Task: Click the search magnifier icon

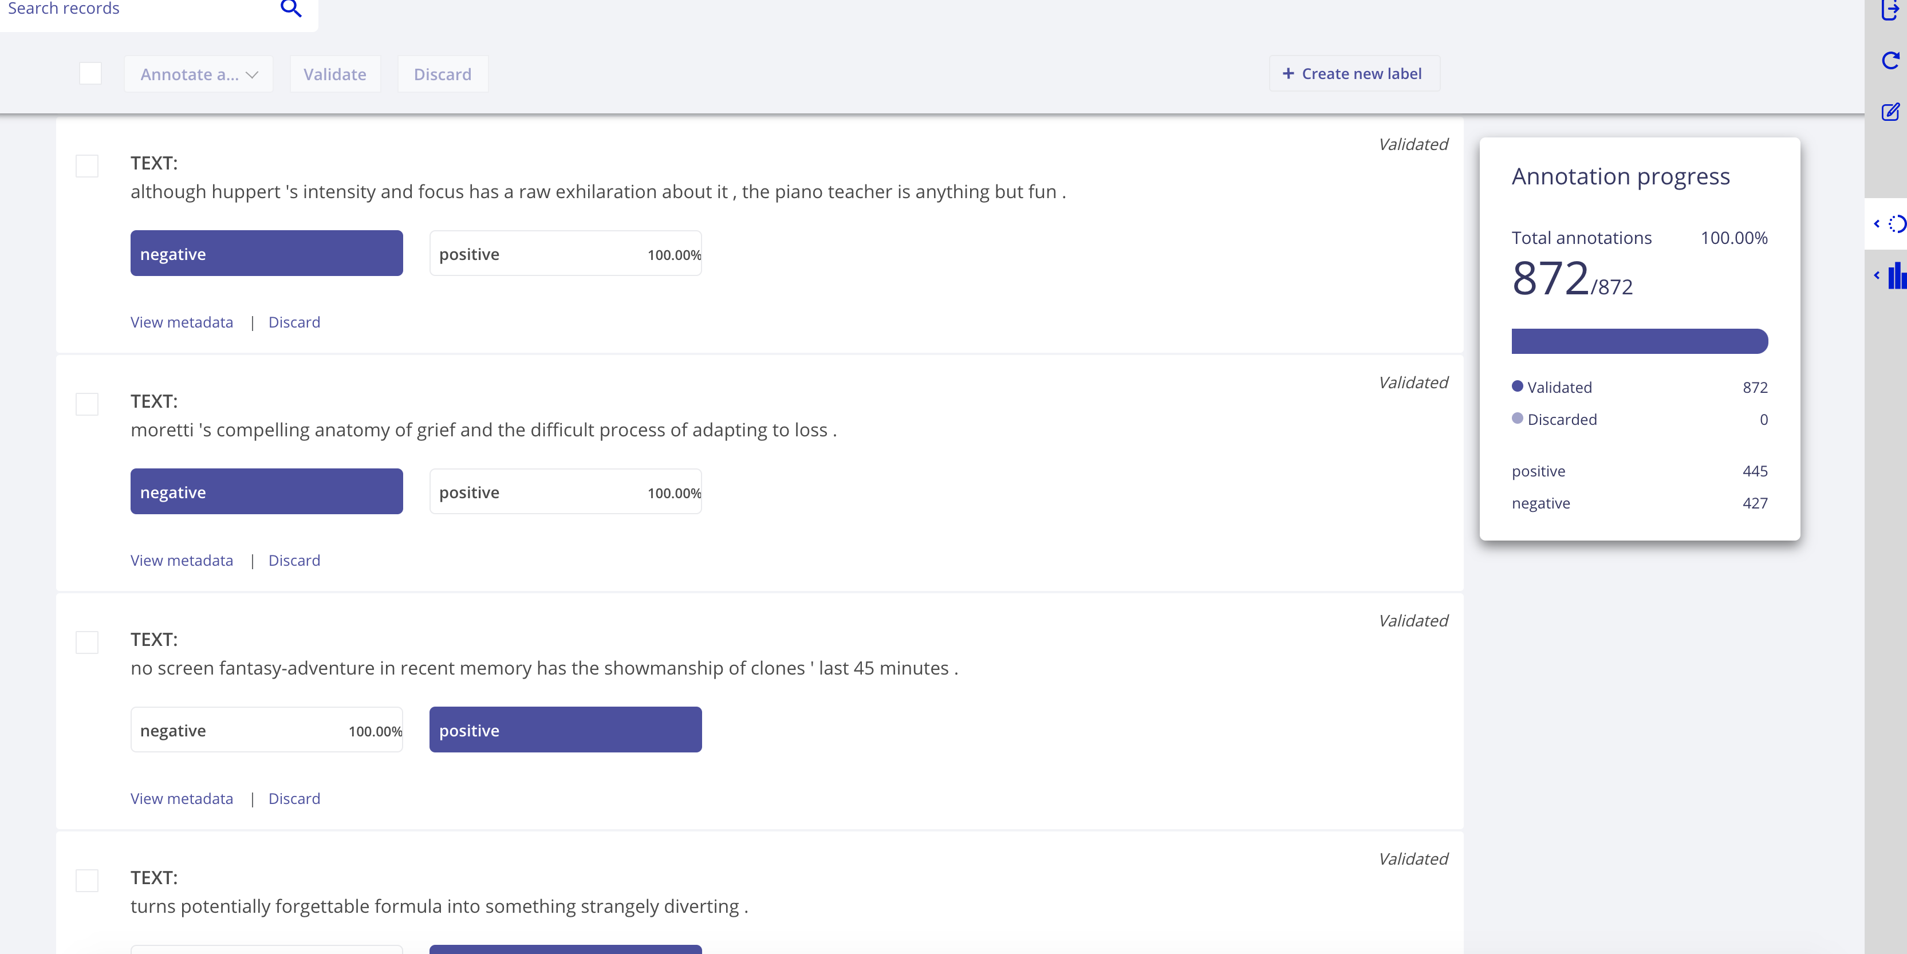Action: tap(291, 9)
